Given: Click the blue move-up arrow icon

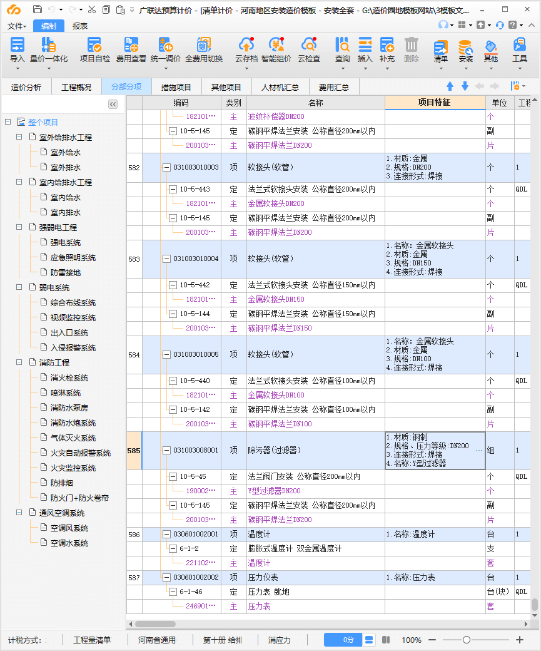Looking at the screenshot, I should (450, 86).
